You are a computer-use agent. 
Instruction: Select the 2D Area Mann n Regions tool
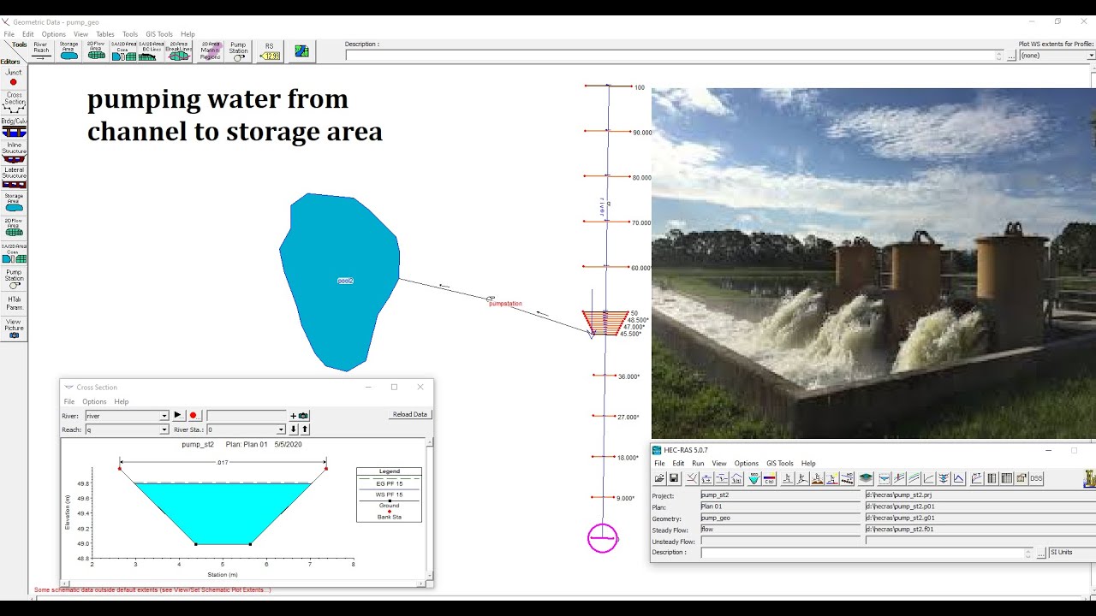pos(210,50)
